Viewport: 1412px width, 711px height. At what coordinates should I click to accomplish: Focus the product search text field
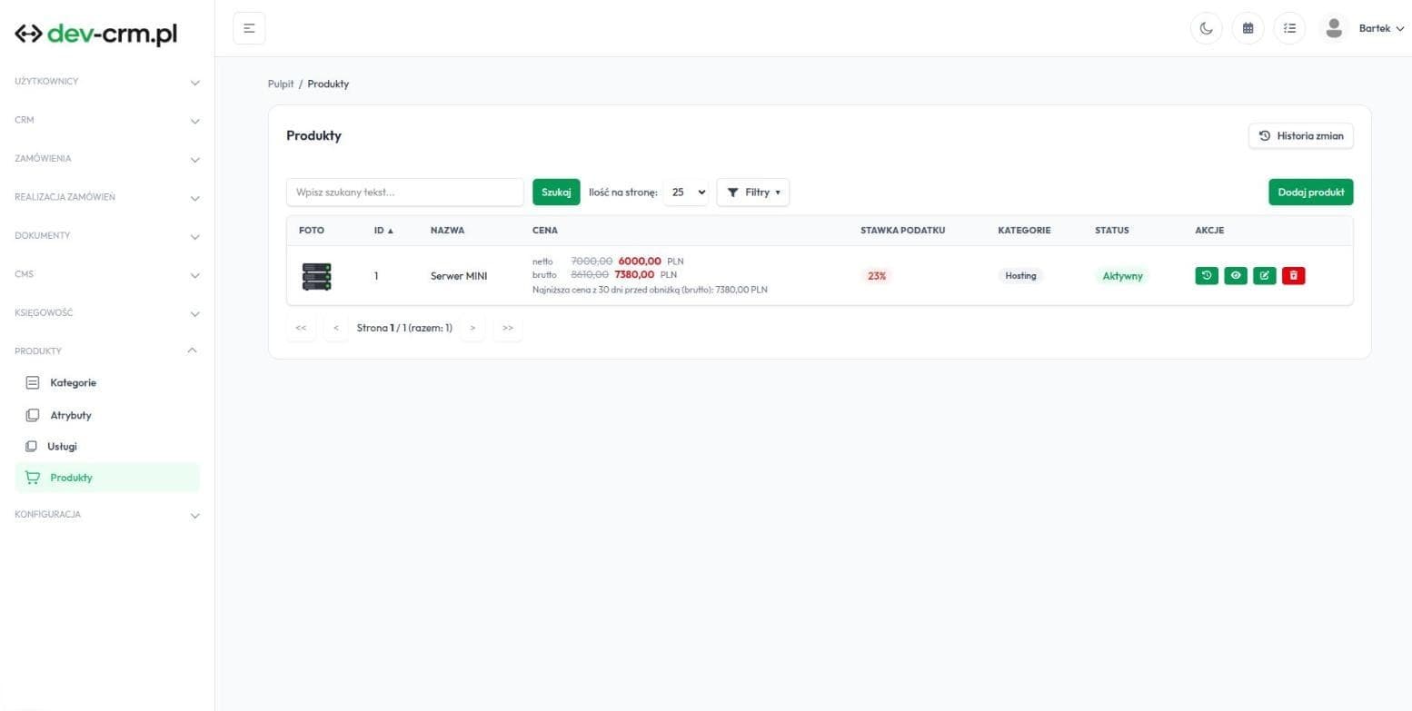(405, 193)
